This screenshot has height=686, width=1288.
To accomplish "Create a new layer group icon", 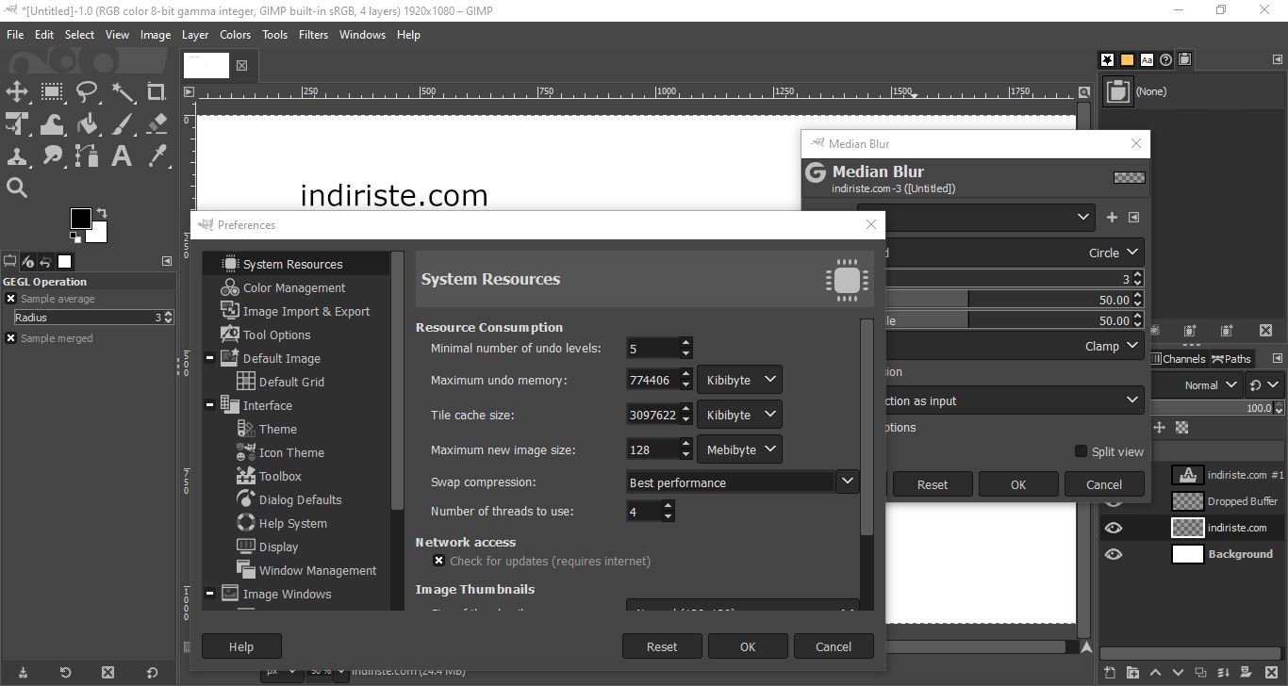I will 1132,673.
